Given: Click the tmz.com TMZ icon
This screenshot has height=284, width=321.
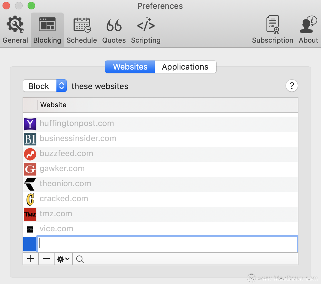Looking at the screenshot, I should [x=30, y=214].
